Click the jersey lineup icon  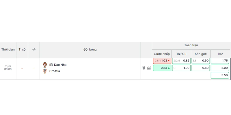tap(144, 68)
